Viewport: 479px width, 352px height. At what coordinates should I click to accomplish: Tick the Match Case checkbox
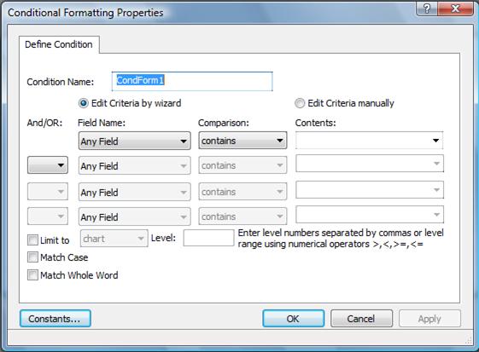click(x=32, y=257)
